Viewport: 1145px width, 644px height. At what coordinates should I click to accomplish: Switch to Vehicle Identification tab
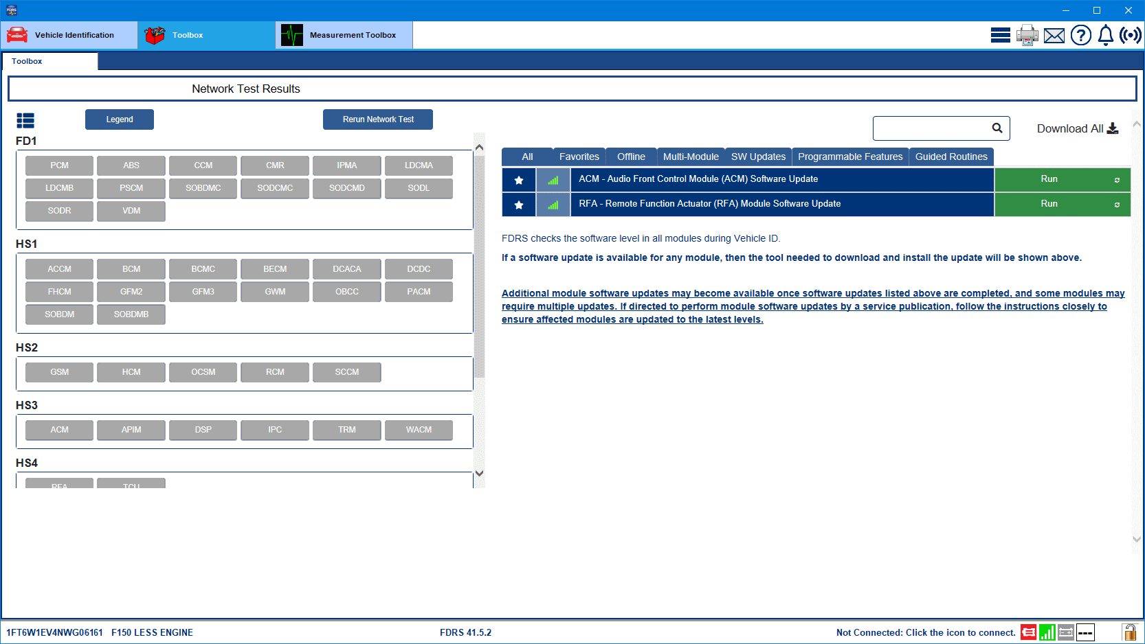pyautogui.click(x=69, y=35)
